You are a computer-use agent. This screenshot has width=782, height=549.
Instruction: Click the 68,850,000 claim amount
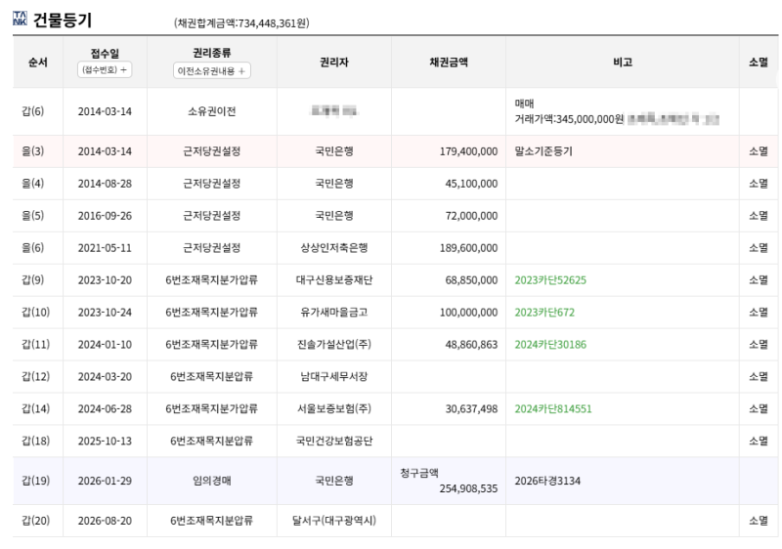point(471,280)
